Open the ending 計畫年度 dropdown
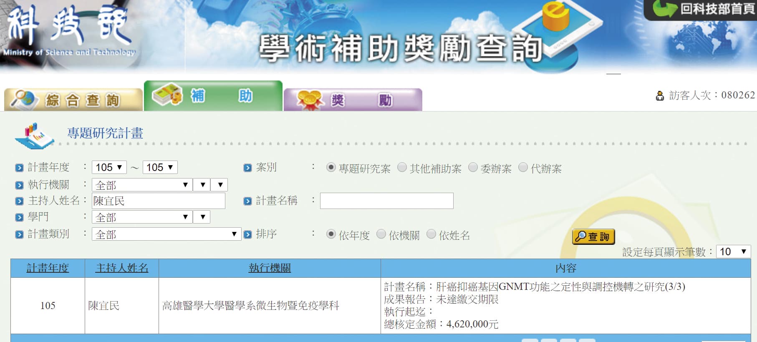757x342 pixels. (160, 167)
